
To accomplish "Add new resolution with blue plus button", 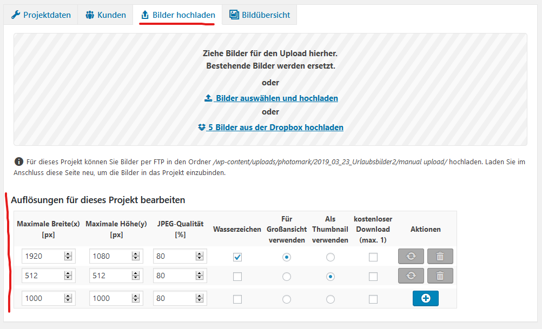I will click(425, 298).
